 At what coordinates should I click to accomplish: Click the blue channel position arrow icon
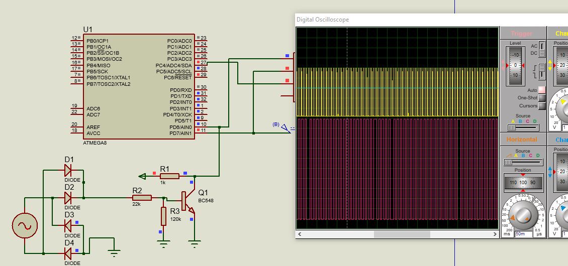tap(550, 172)
